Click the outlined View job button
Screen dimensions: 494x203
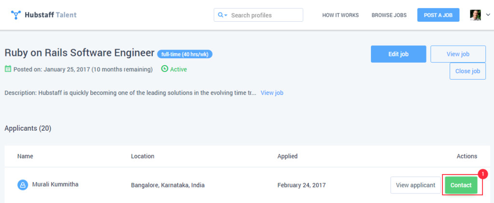pyautogui.click(x=457, y=54)
